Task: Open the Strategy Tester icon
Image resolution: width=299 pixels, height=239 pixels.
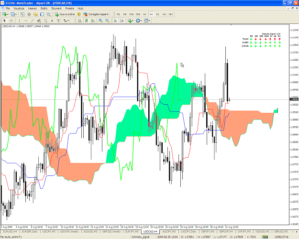Action: pos(49,14)
